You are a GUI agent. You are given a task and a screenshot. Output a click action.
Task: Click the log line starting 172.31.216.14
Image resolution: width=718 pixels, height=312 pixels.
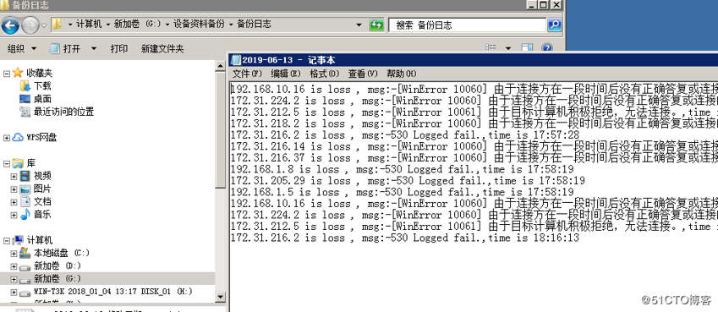[x=474, y=146]
